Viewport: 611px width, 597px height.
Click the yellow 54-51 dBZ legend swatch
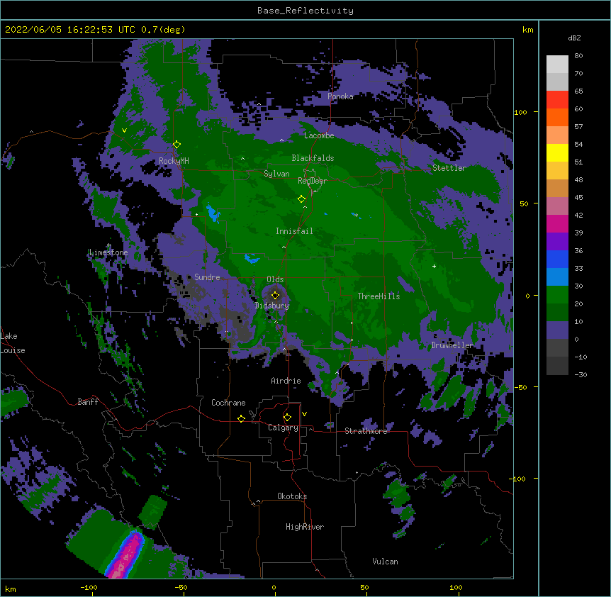[557, 152]
